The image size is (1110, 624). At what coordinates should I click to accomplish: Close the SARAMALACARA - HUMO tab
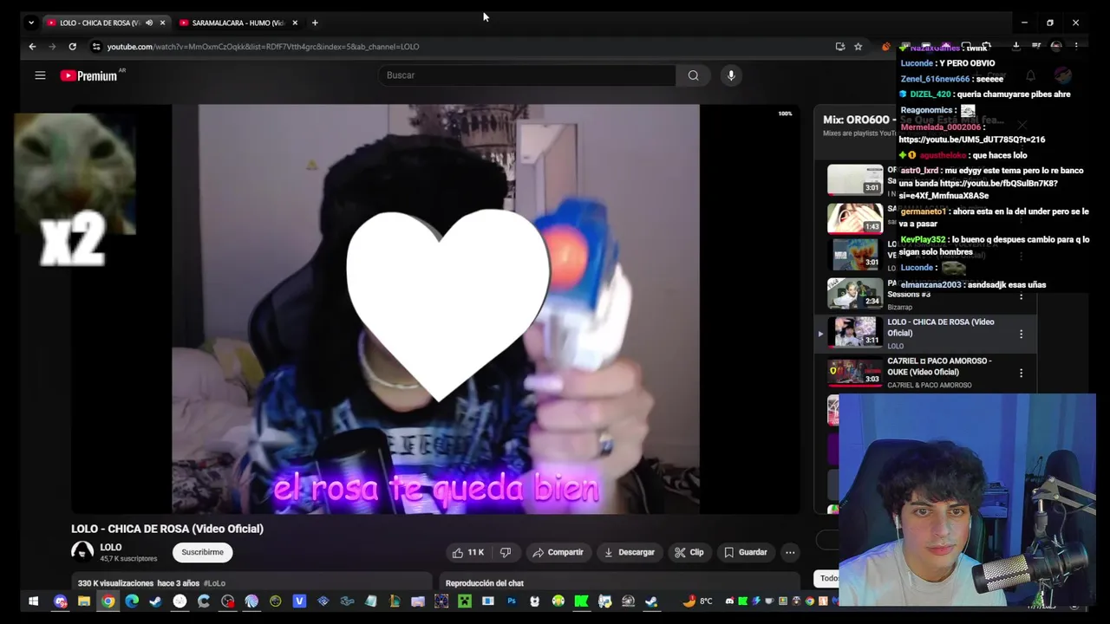[x=295, y=23]
